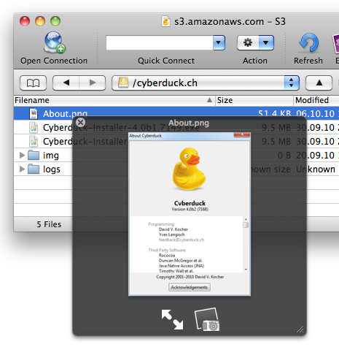The image size is (339, 355).
Task: Toggle the bookmarks book icon
Action: pyautogui.click(x=33, y=83)
